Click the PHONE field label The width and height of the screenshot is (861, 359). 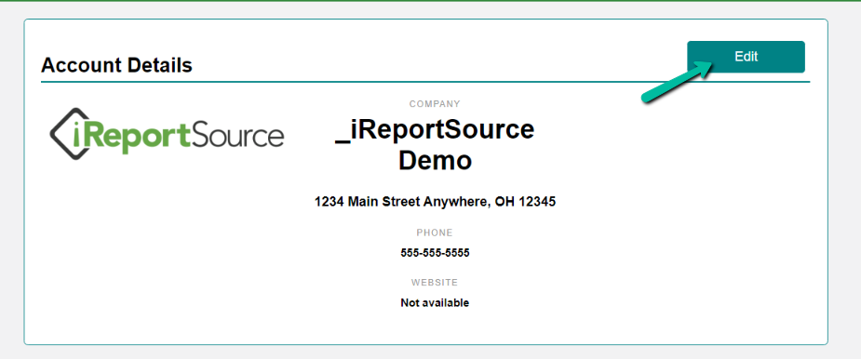point(435,233)
